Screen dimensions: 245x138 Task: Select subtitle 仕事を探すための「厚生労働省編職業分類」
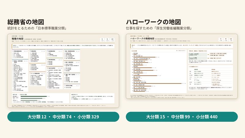[159, 28]
